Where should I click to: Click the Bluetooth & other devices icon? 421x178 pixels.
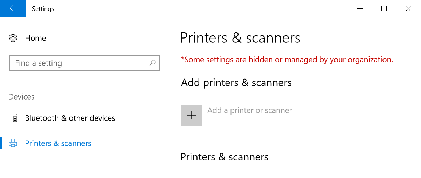(13, 118)
